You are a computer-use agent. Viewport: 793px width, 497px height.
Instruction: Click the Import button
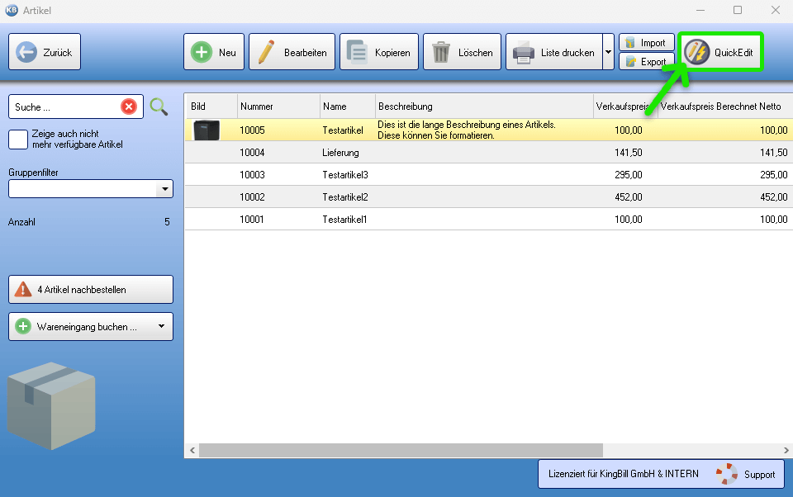point(646,43)
